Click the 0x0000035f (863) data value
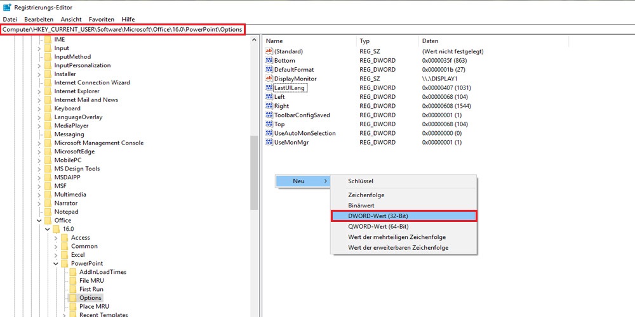635x317 pixels. point(445,60)
